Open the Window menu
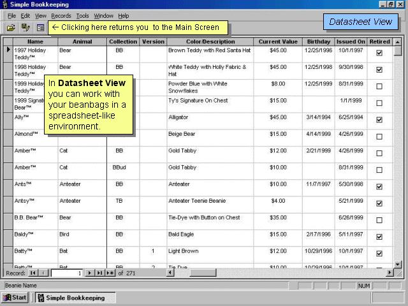This screenshot has width=408, height=306. [x=103, y=15]
